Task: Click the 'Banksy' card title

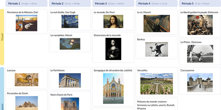Action: click(x=141, y=39)
